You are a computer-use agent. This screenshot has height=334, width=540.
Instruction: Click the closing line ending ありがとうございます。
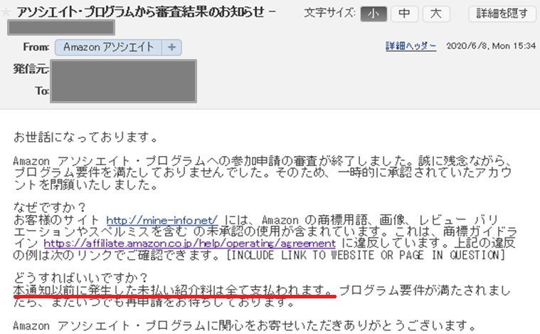[245, 325]
